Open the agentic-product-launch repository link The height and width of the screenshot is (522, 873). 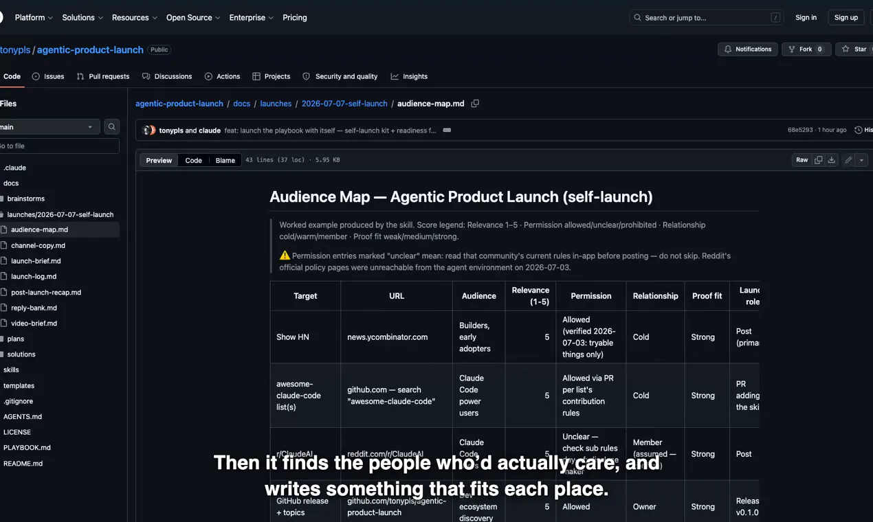[x=90, y=50]
